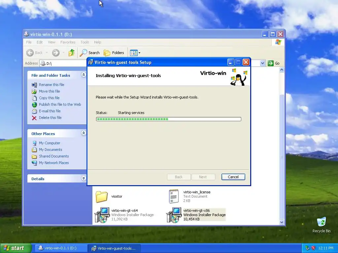Click red X Delete this file icon
This screenshot has width=338, height=253.
(34, 118)
